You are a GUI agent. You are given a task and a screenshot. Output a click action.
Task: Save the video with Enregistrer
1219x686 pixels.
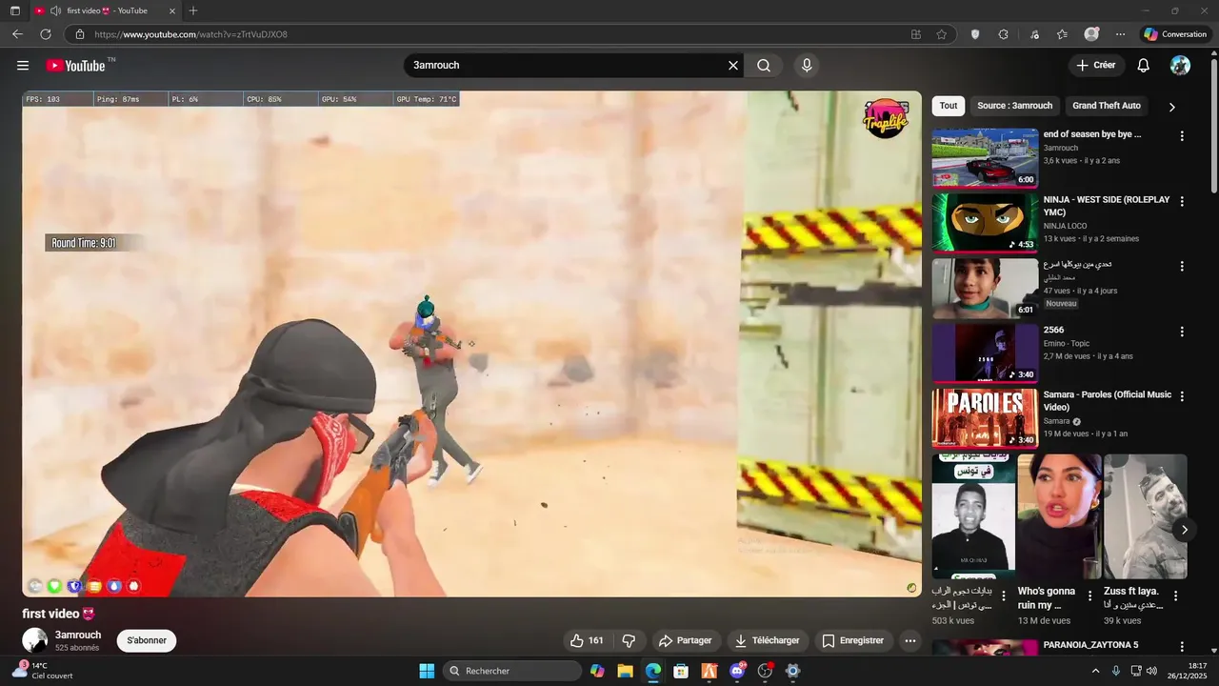click(x=853, y=640)
